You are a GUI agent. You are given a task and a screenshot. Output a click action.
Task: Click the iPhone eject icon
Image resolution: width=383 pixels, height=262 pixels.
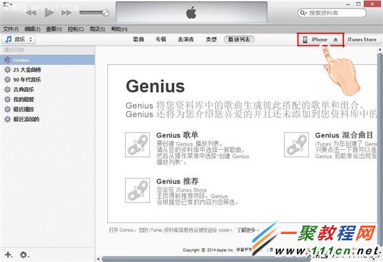(336, 40)
